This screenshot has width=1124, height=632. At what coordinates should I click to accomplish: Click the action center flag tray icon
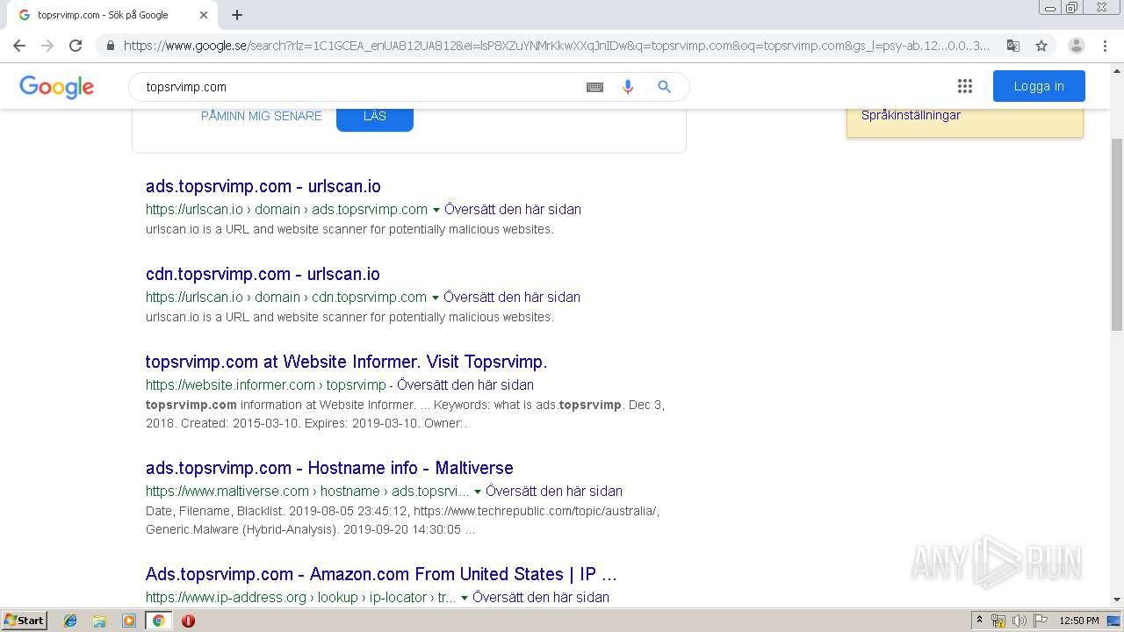coord(1040,621)
